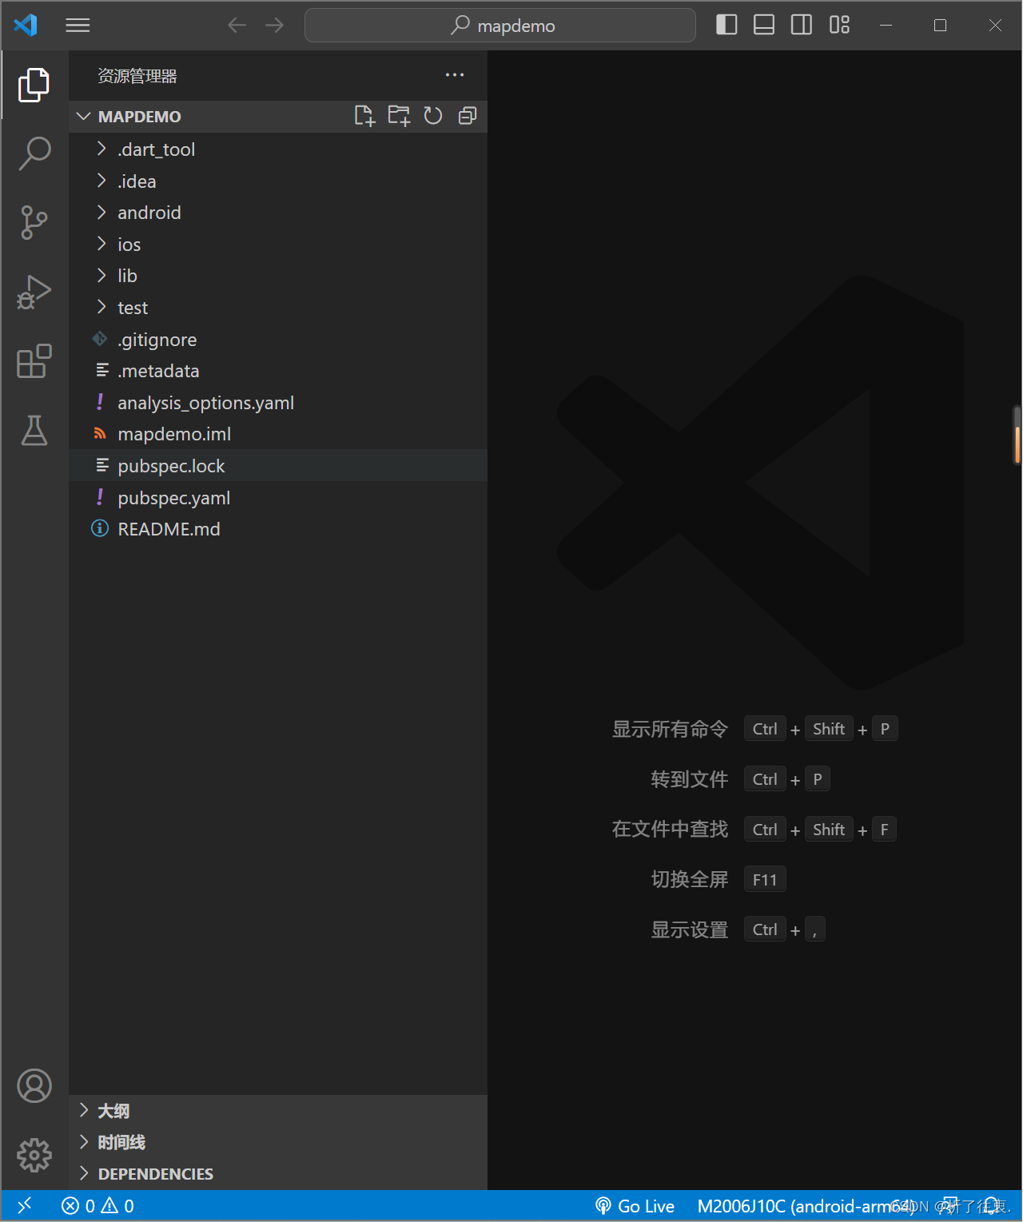Image resolution: width=1023 pixels, height=1222 pixels.
Task: Collapse all folders in Explorer
Action: (x=468, y=117)
